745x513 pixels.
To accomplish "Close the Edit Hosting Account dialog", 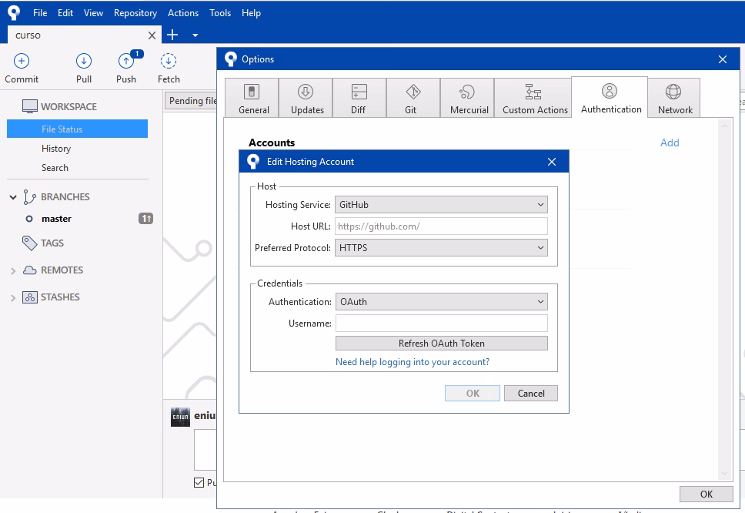I will tap(552, 162).
